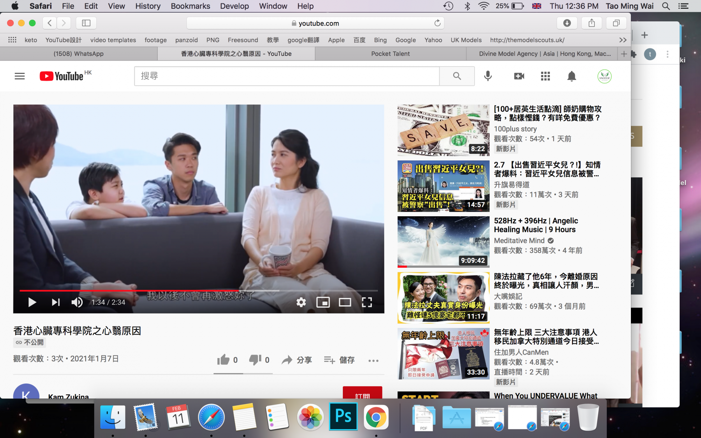701x438 pixels.
Task: Toggle theater mode in video player
Action: (x=345, y=302)
